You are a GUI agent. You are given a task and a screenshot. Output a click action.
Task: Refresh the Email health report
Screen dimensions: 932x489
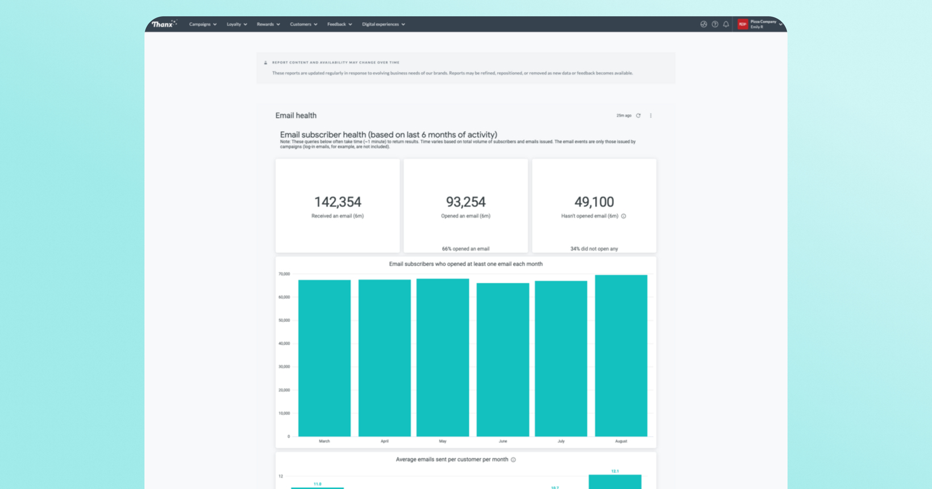[x=638, y=115]
